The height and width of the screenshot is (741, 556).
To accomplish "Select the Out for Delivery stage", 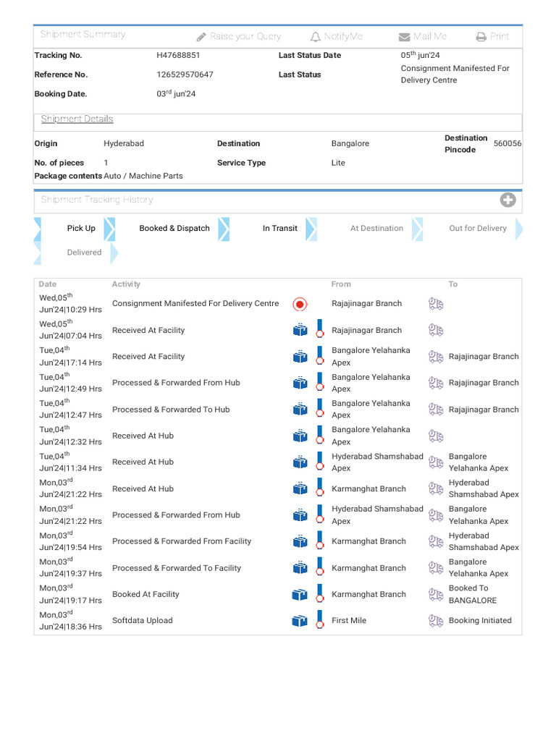I will (478, 229).
